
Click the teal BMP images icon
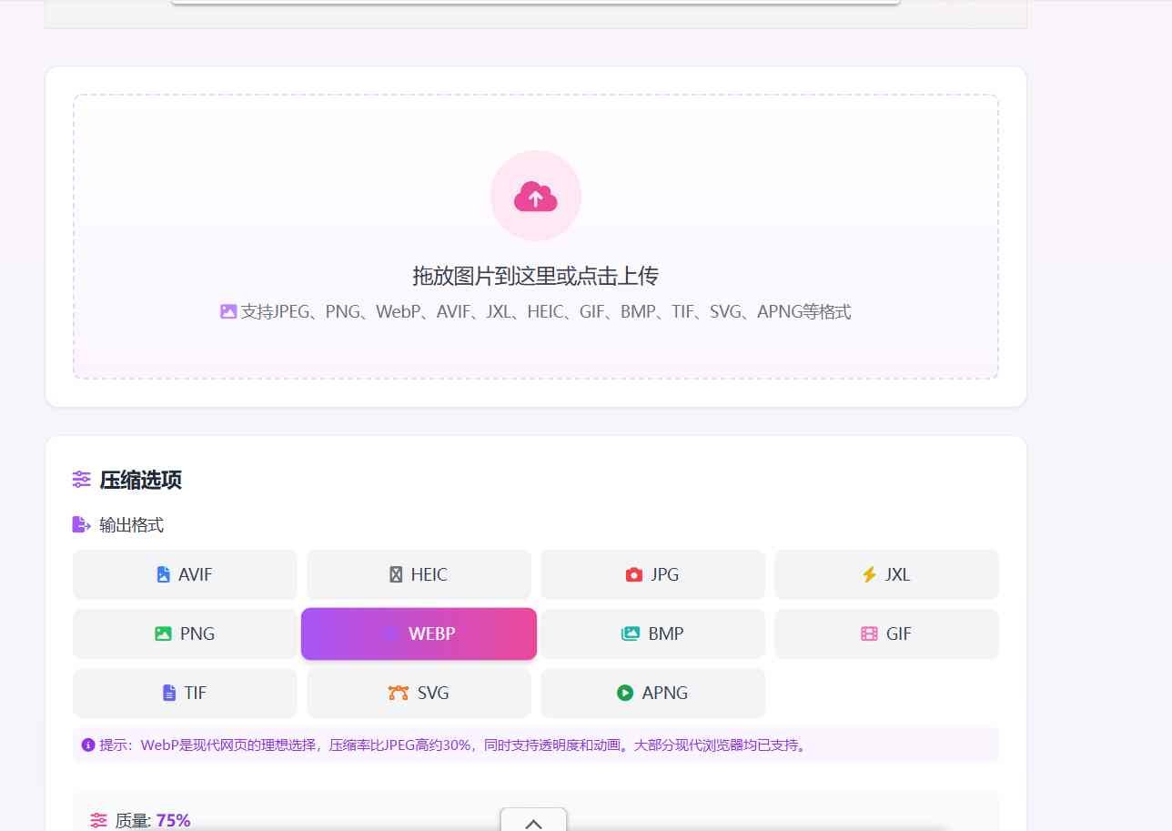coord(631,633)
